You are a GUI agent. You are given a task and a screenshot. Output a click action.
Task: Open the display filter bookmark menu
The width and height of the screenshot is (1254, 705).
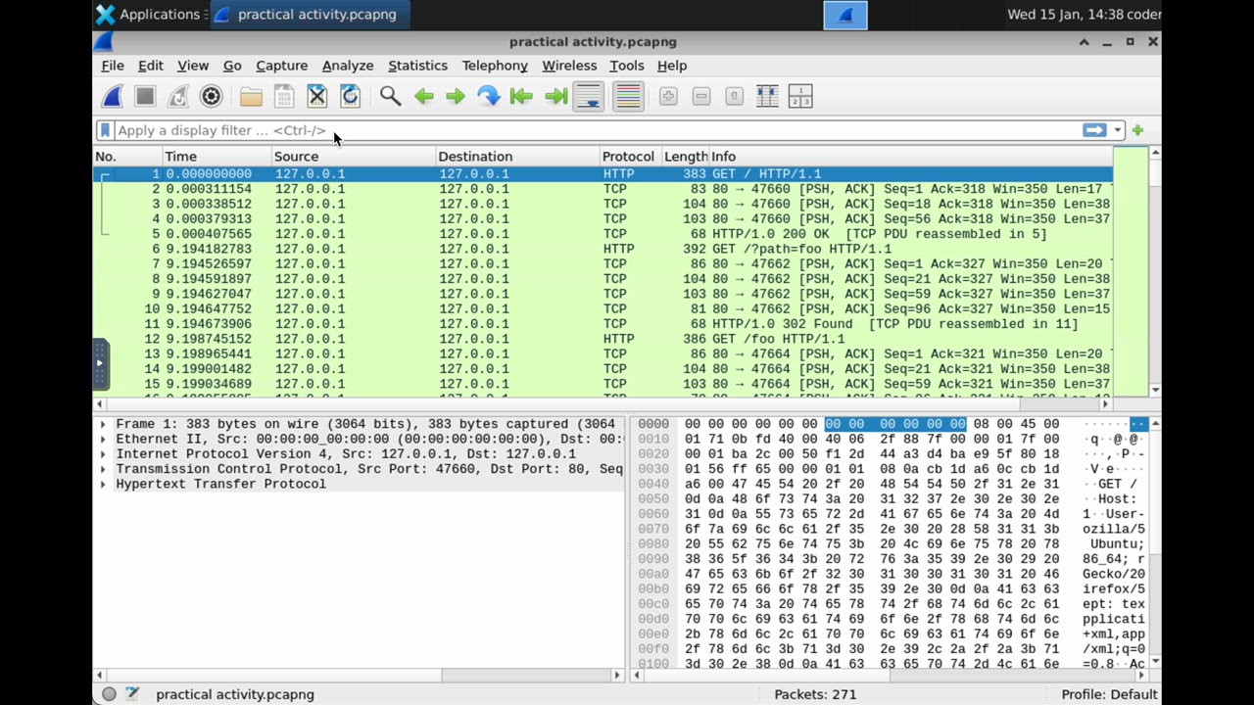coord(105,130)
